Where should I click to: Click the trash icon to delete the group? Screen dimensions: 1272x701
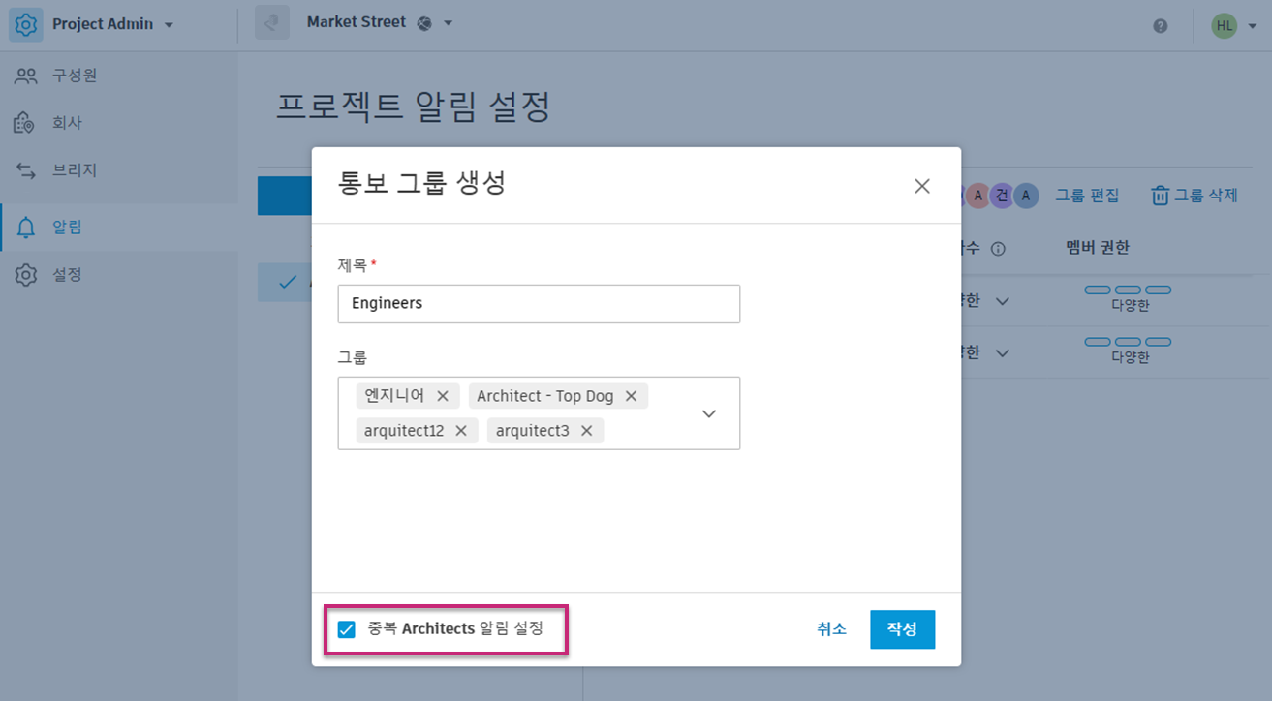click(1159, 195)
